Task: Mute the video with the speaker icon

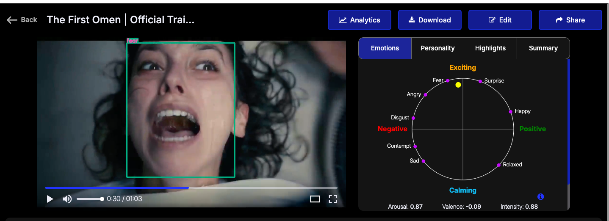Action: click(x=67, y=199)
